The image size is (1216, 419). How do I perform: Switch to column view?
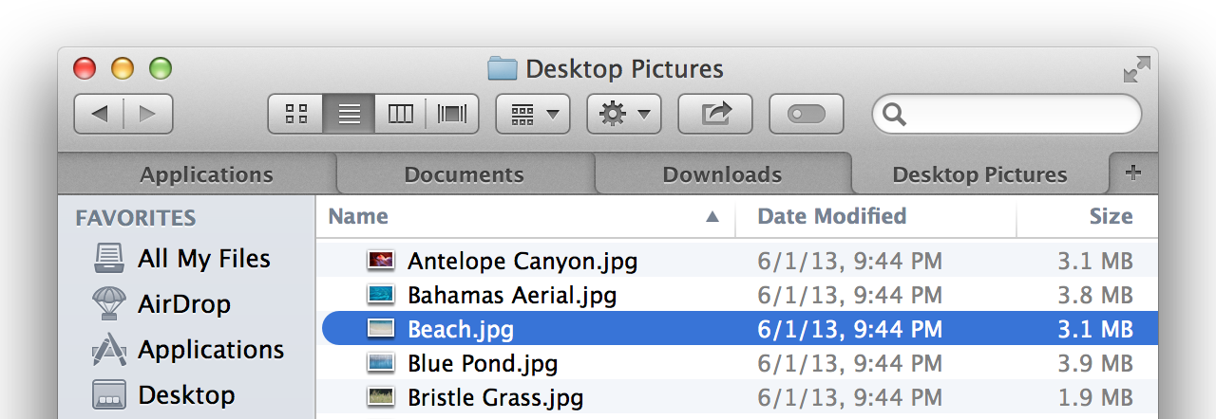[x=401, y=115]
